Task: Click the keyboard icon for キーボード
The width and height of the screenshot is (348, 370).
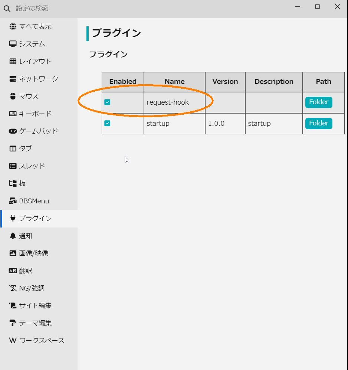Action: coord(13,114)
